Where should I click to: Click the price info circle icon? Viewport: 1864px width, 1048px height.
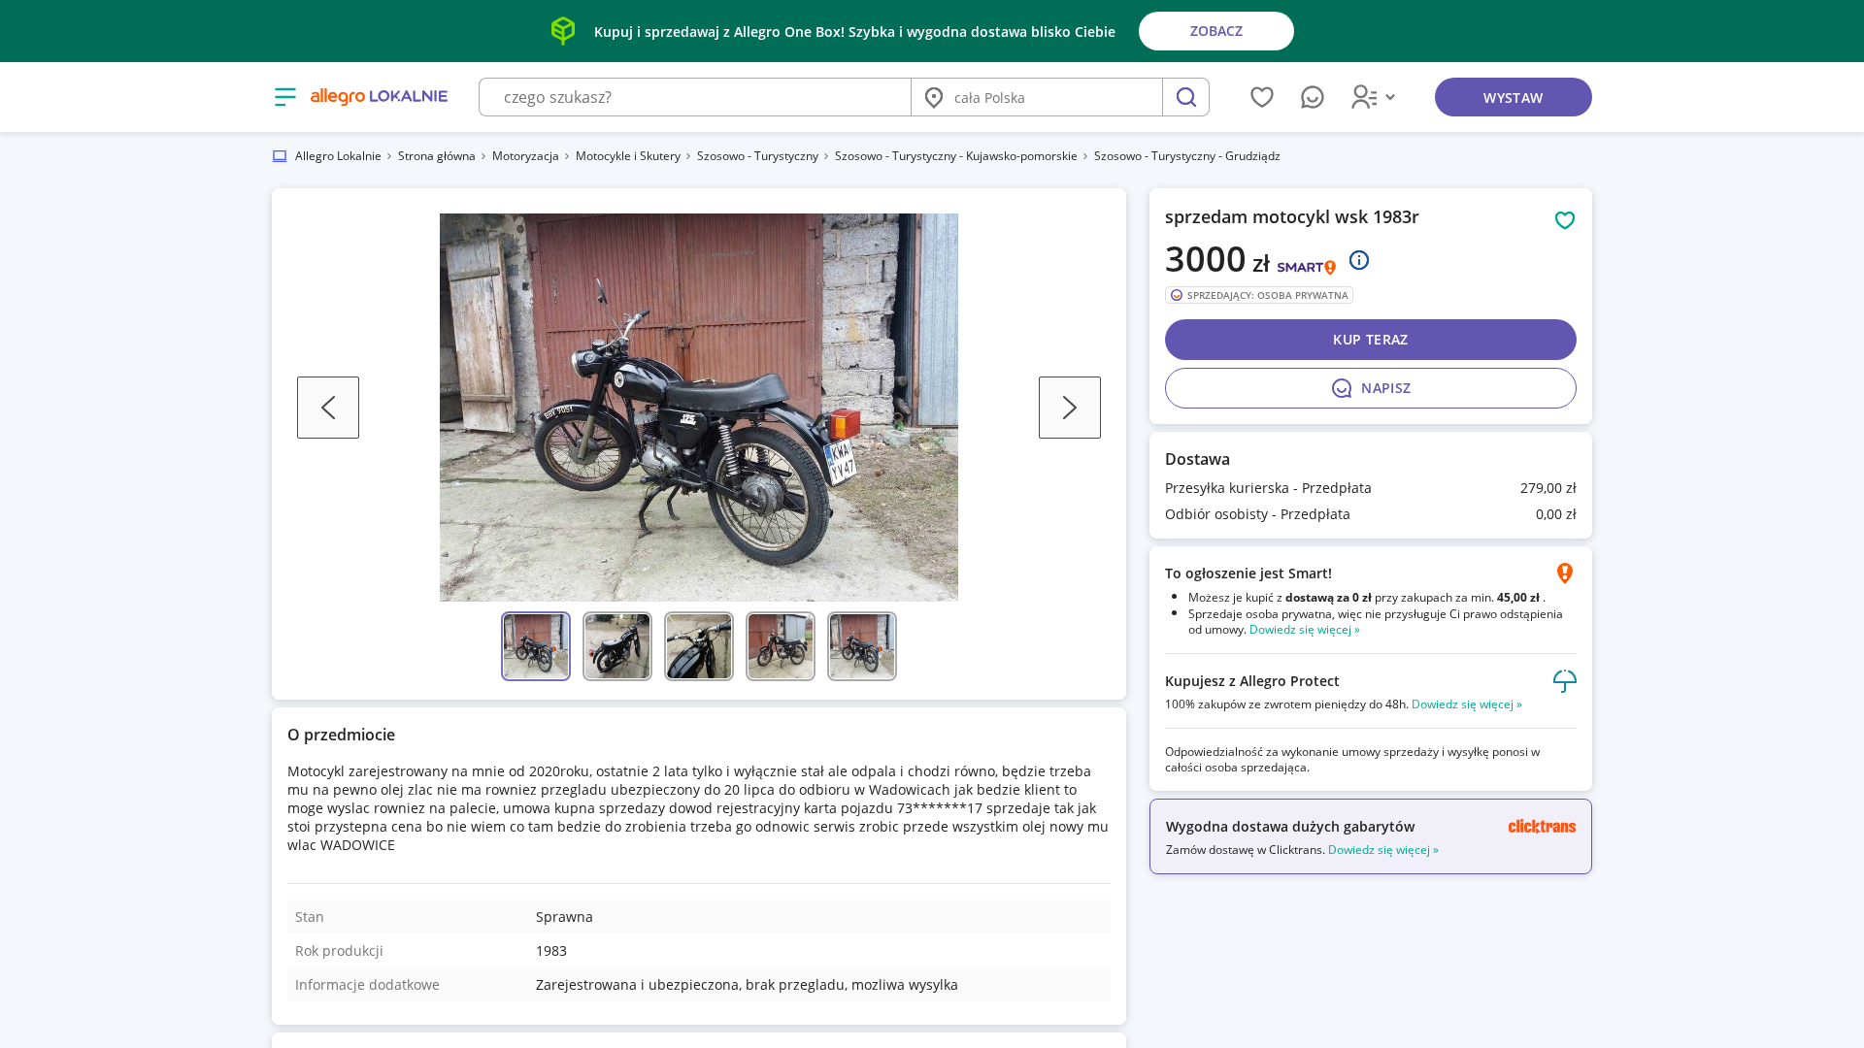click(1359, 260)
